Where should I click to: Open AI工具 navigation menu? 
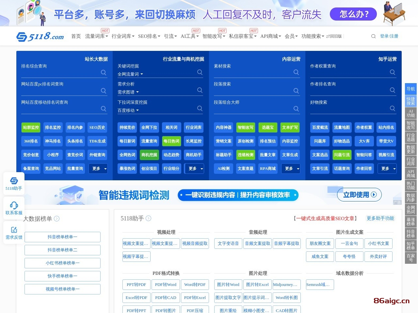point(190,36)
